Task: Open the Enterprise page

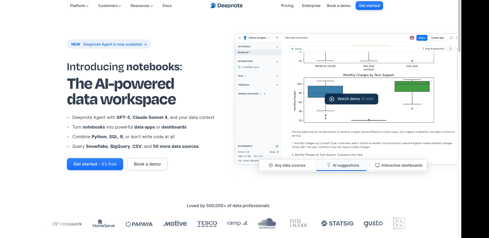Action: (x=311, y=6)
